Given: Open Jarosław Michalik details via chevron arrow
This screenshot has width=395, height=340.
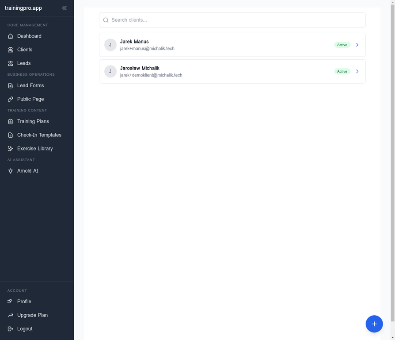Looking at the screenshot, I should pos(357,71).
